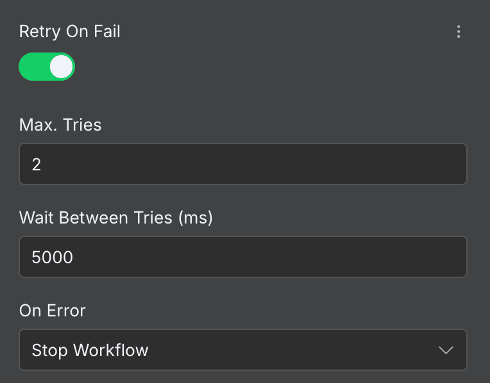Expand the On Error dropdown
The image size is (490, 383).
point(242,350)
